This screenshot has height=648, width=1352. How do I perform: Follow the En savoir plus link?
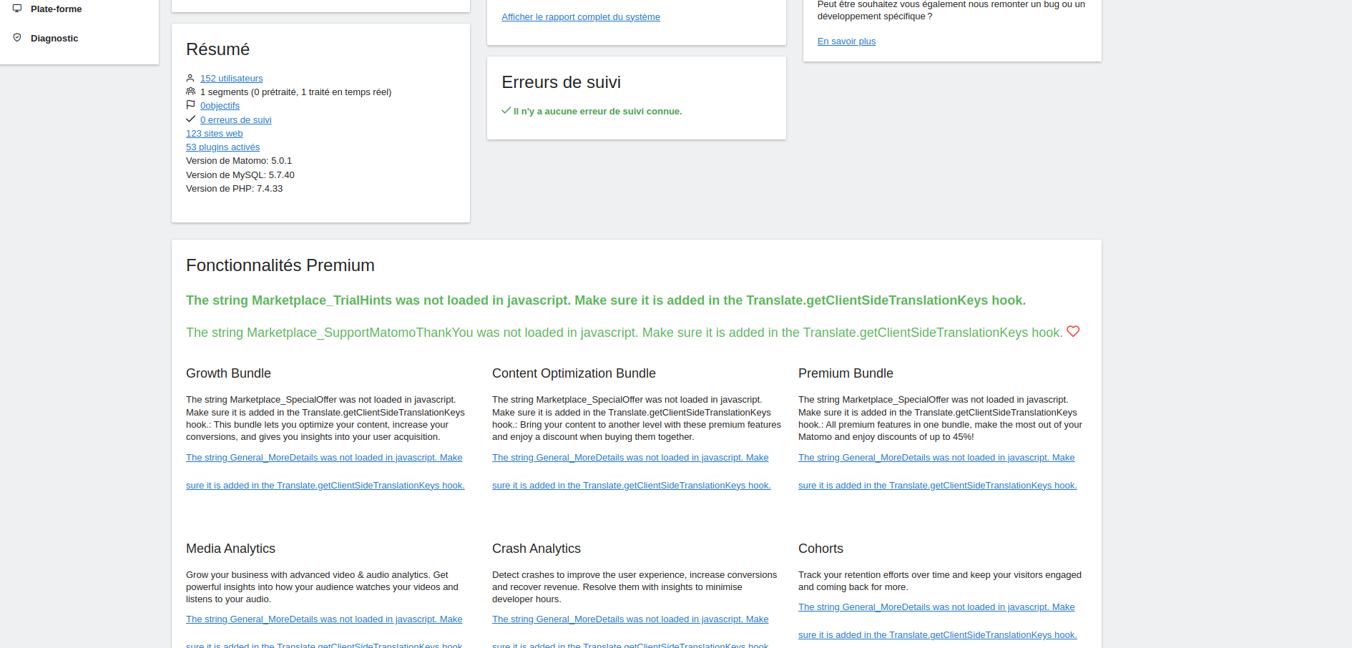pos(846,41)
